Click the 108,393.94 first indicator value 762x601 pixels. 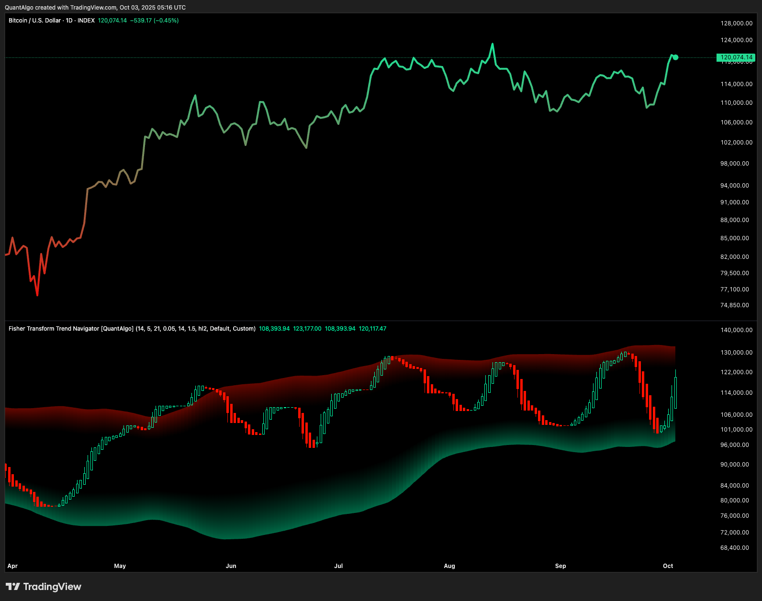[274, 329]
